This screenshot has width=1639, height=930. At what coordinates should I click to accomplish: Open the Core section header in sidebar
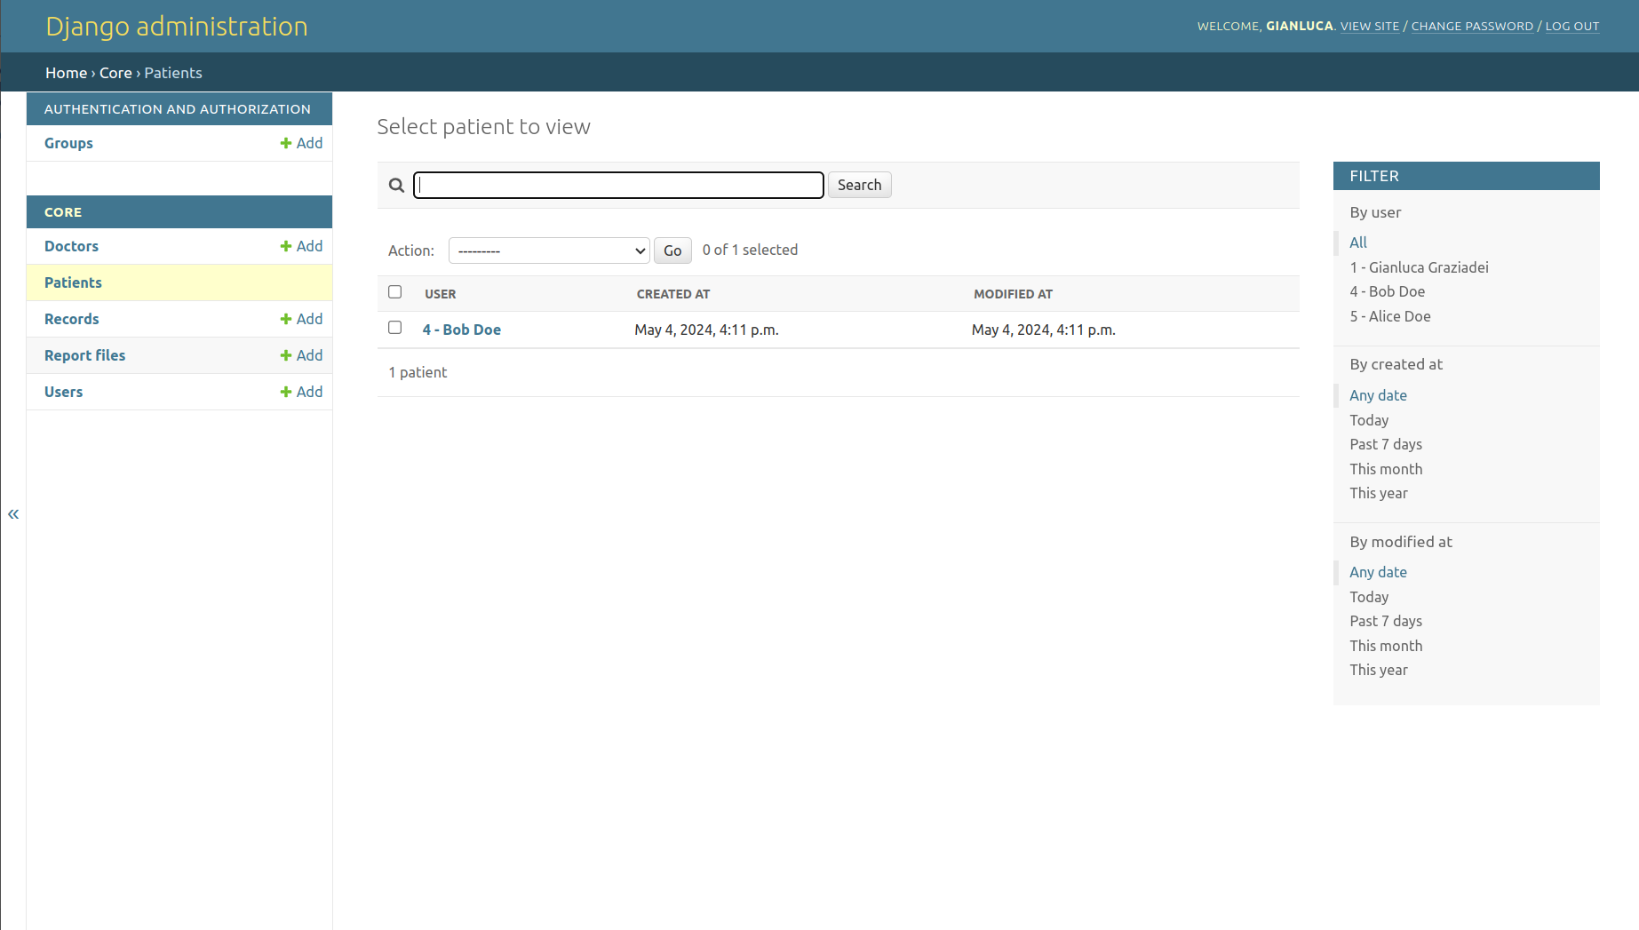pyautogui.click(x=63, y=212)
